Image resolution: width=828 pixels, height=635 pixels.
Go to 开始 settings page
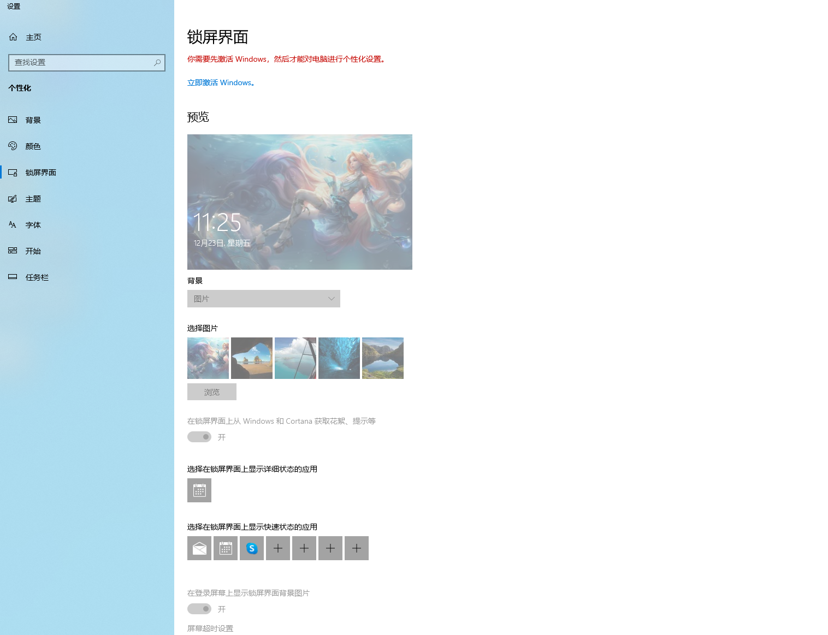[87, 251]
